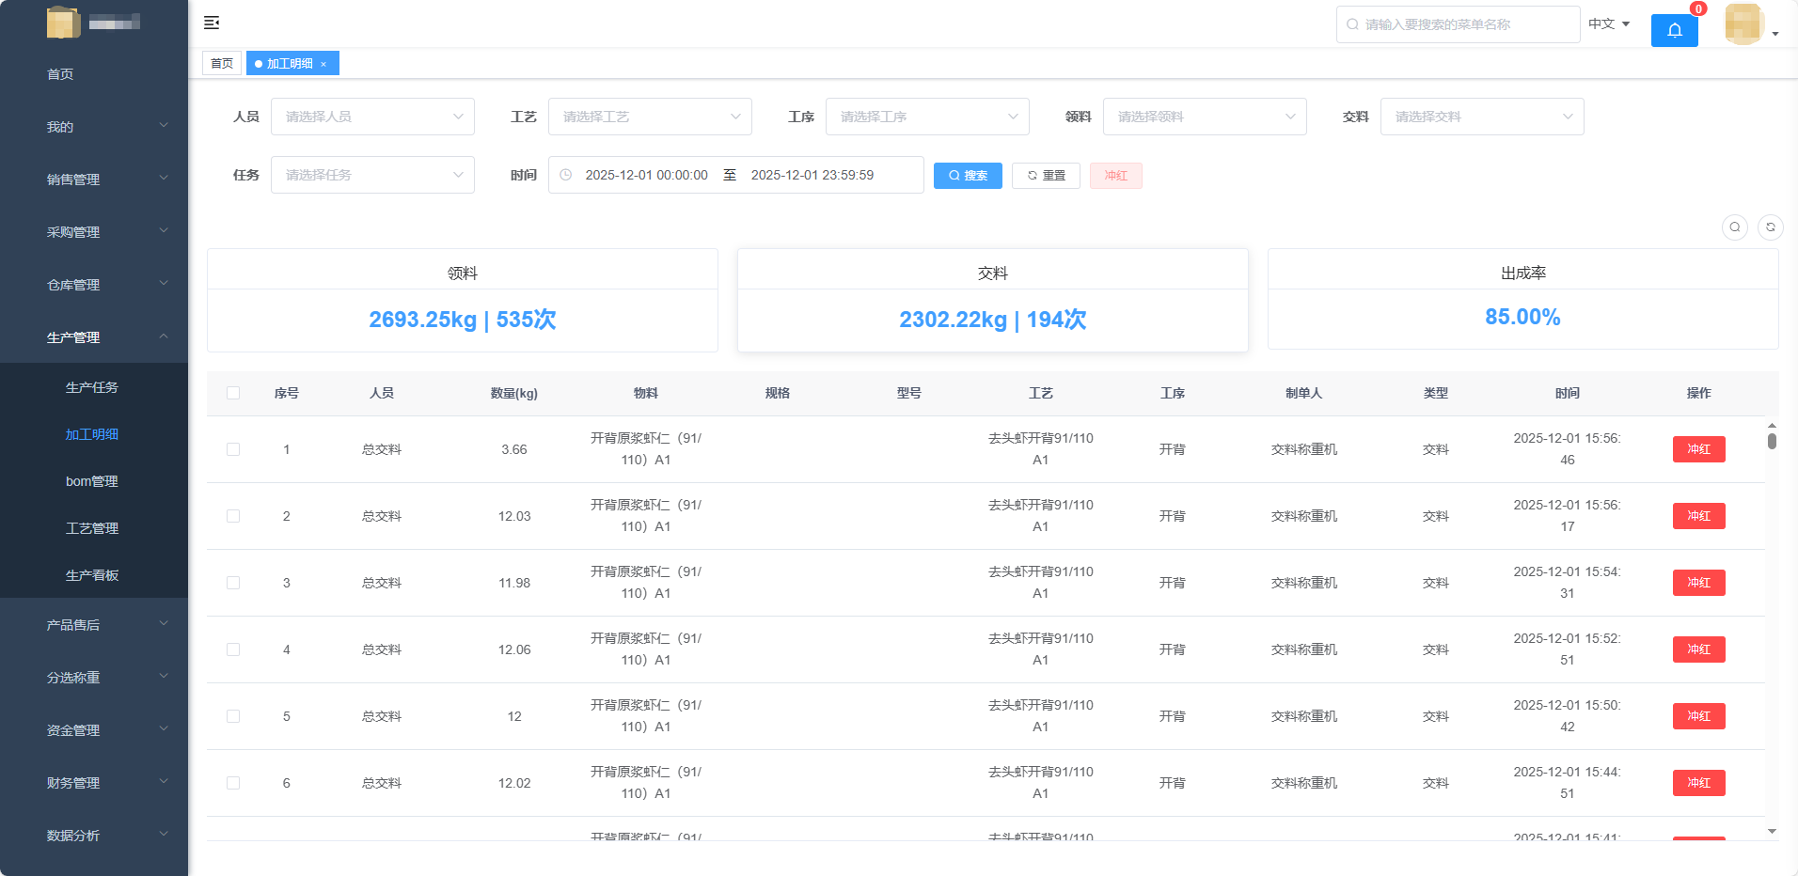Close the 加工明细 tab with its x icon
The height and width of the screenshot is (876, 1798).
[323, 64]
